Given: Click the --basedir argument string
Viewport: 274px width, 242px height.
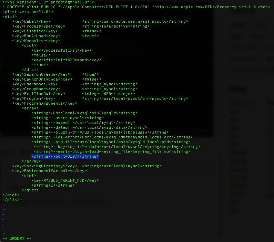Looking at the screenshot, I should 83,123.
